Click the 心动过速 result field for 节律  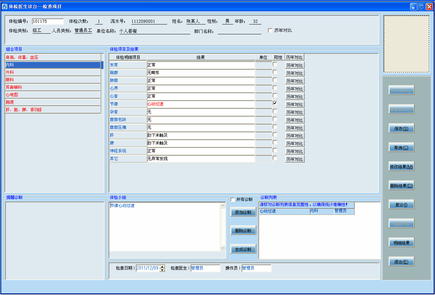click(201, 104)
